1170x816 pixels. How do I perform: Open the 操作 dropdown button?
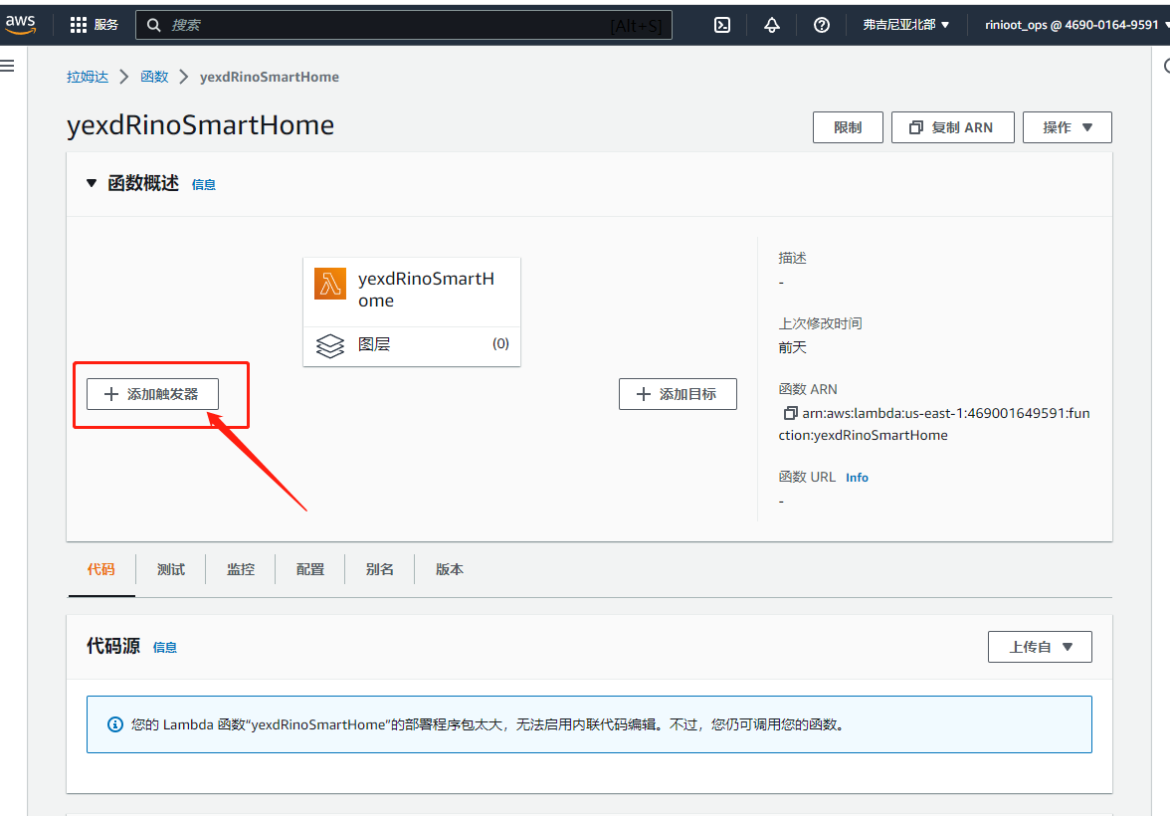point(1067,127)
